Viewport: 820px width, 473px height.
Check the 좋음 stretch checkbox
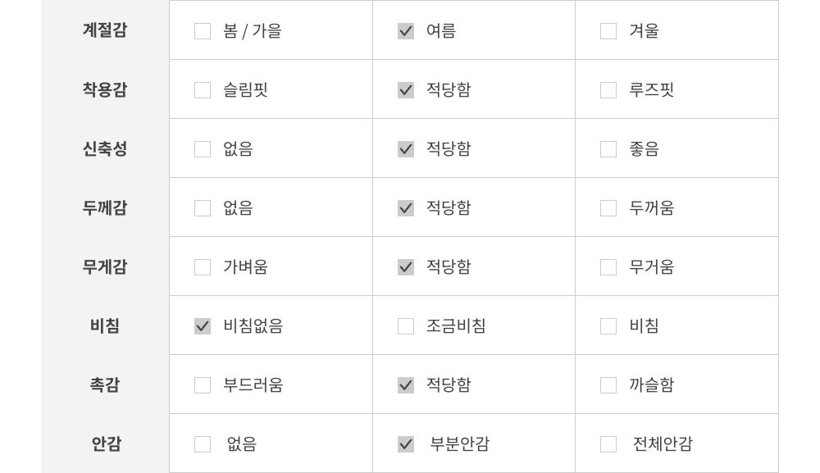pyautogui.click(x=608, y=149)
